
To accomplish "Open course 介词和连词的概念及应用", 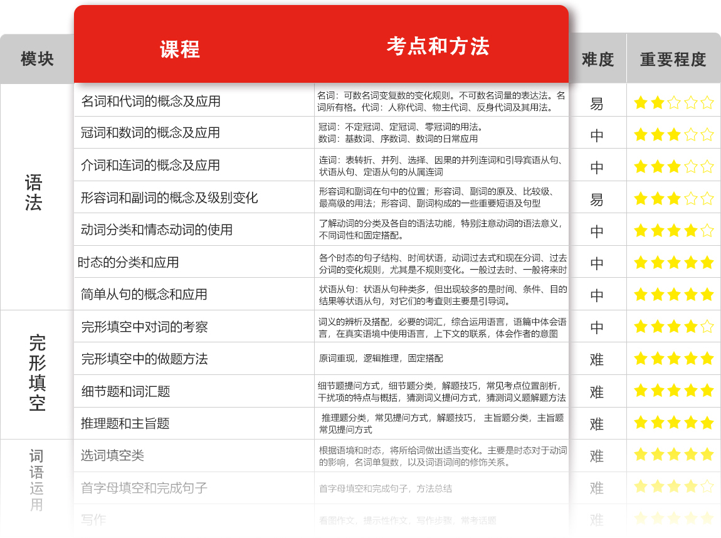I will (150, 165).
